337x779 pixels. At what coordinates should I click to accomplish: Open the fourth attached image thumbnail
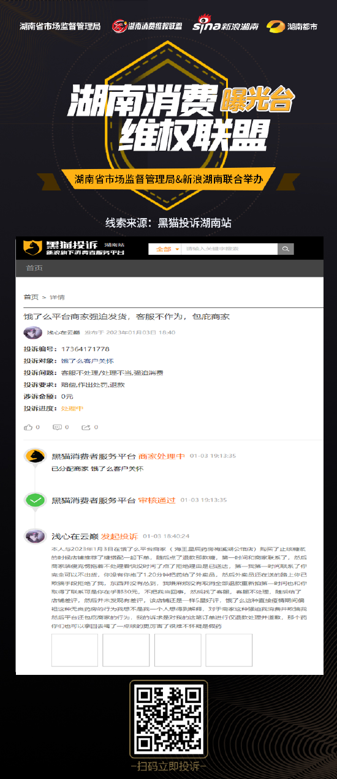(229, 650)
